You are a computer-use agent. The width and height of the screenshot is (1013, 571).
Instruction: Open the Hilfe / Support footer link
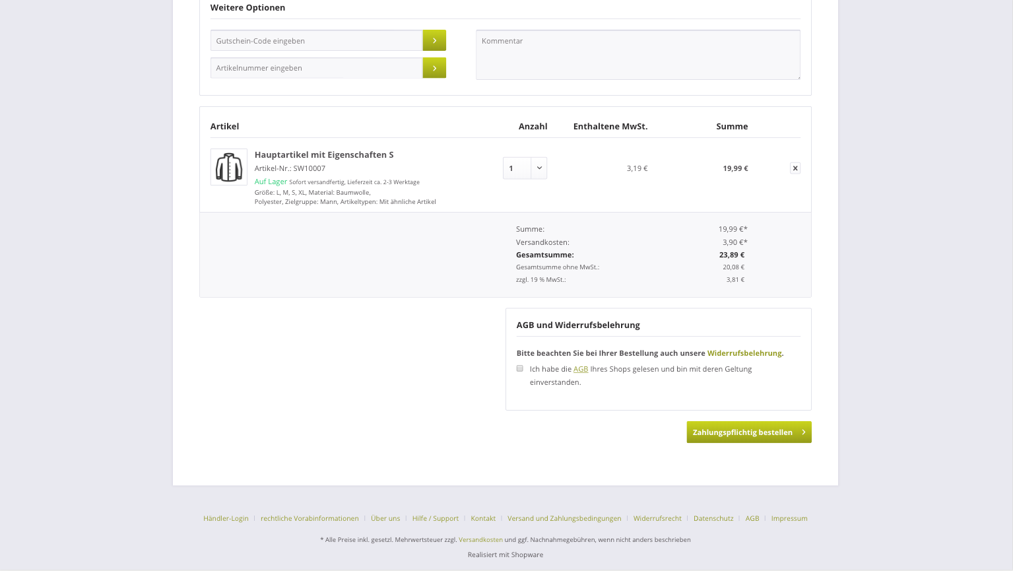tap(436, 518)
